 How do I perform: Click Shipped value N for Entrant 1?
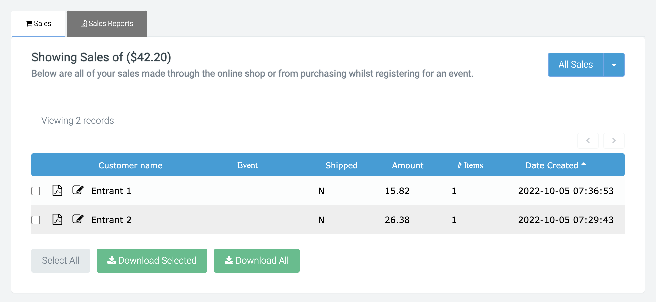[321, 191]
